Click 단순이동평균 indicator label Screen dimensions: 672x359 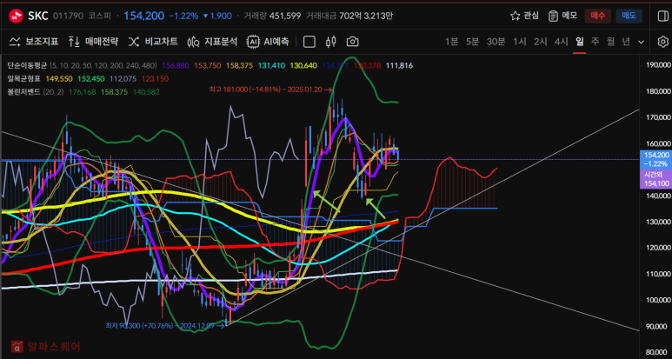pyautogui.click(x=28, y=65)
